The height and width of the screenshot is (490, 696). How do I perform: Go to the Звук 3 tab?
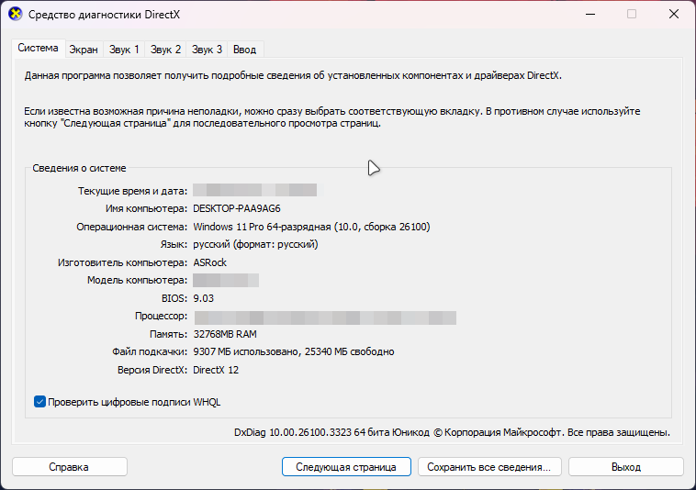click(x=207, y=50)
